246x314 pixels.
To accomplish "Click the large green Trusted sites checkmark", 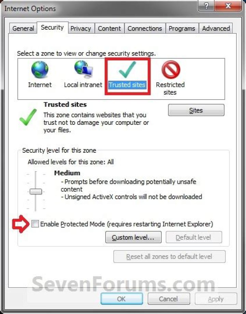I will point(28,117).
